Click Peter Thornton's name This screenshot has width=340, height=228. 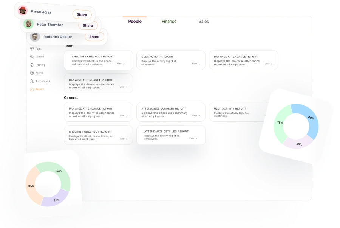point(50,25)
